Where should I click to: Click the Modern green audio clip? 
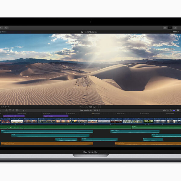pos(156,127)
